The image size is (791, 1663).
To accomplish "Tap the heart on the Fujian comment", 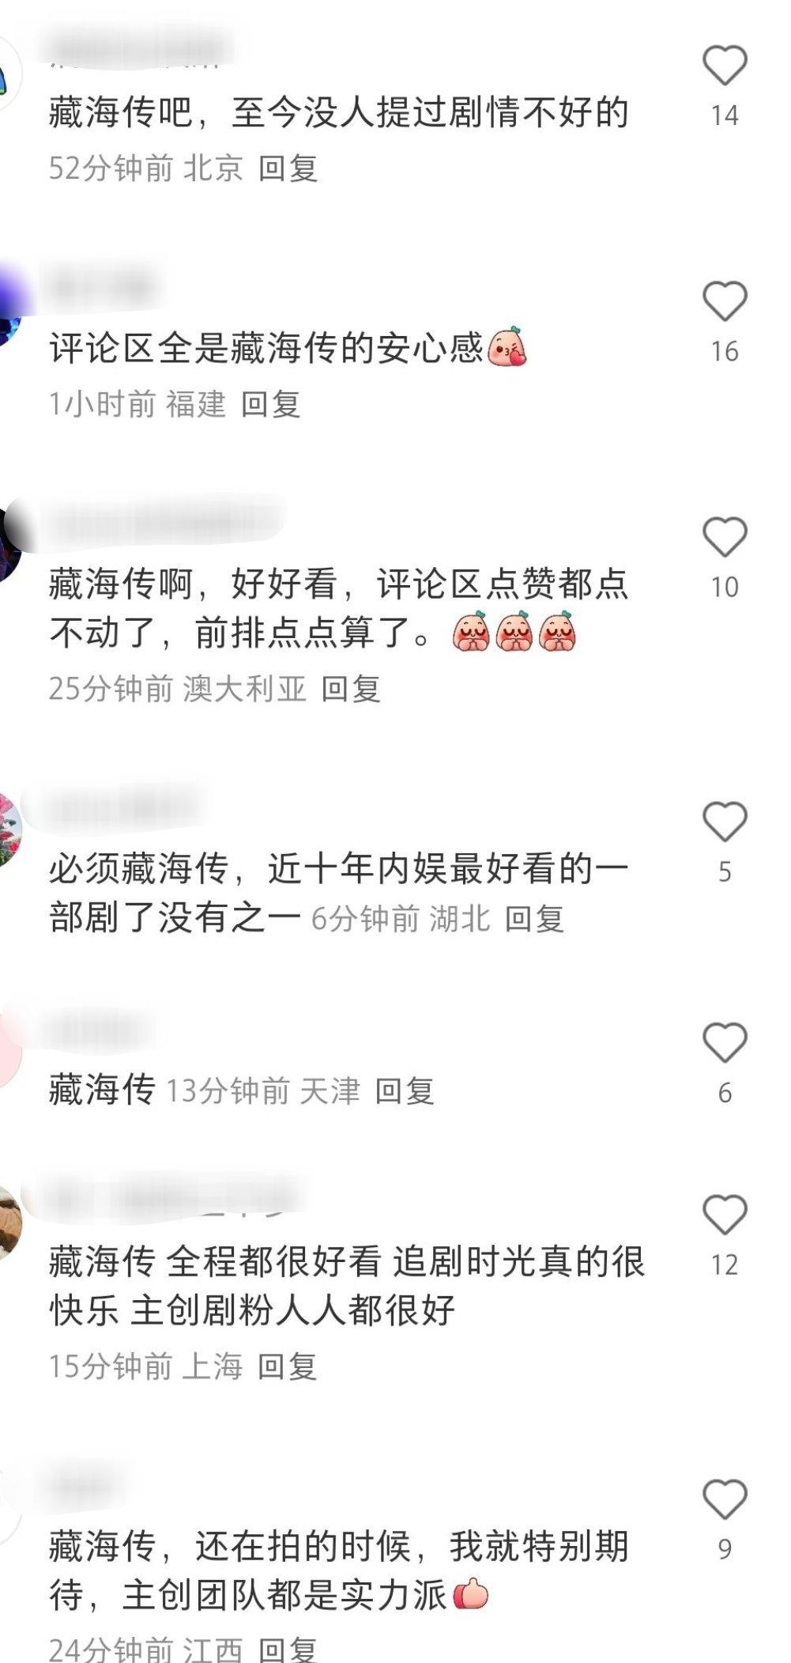I will (x=725, y=302).
